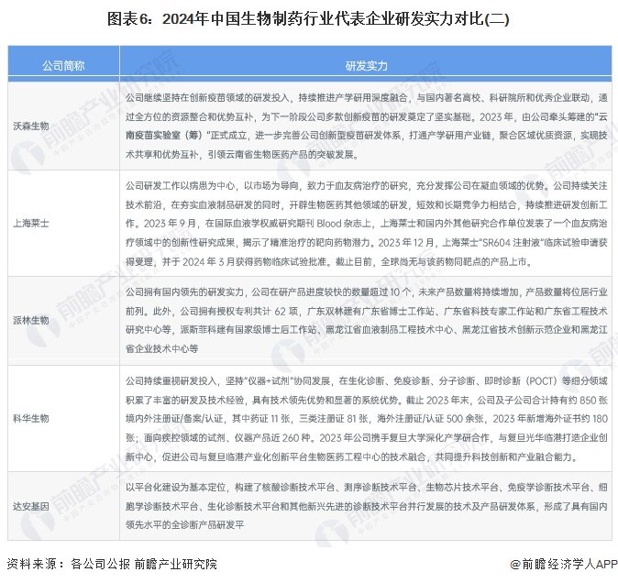Click the '资料来源：各公司公报 前瞻产业研究院' source line

click(x=112, y=564)
